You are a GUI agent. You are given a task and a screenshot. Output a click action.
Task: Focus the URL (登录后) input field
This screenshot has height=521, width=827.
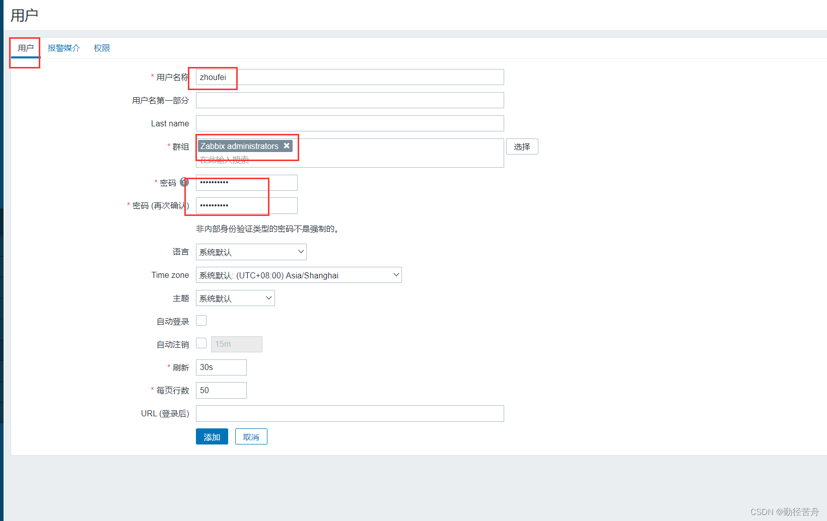[x=350, y=413]
